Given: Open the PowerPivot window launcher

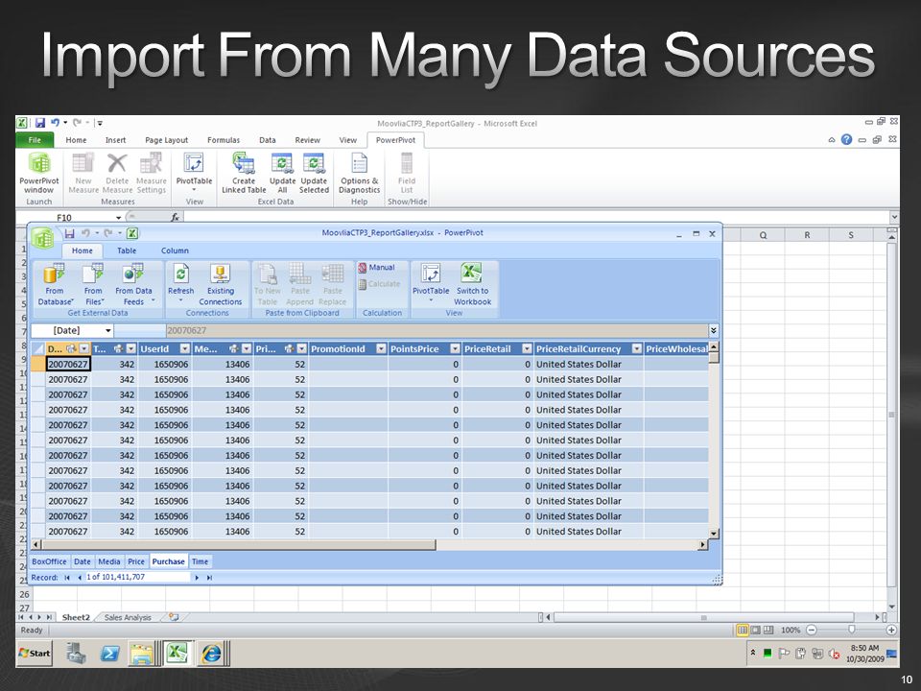Looking at the screenshot, I should (38, 172).
